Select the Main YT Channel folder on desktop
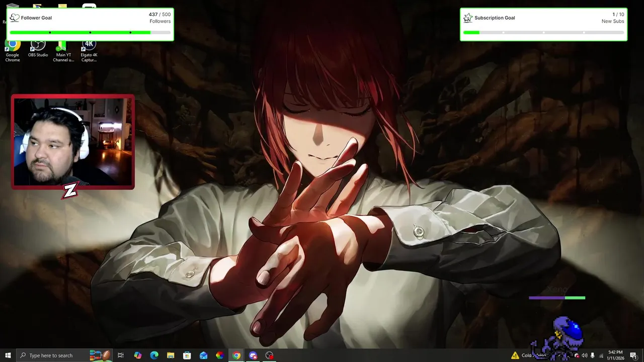Viewport: 644px width, 362px height. click(63, 51)
